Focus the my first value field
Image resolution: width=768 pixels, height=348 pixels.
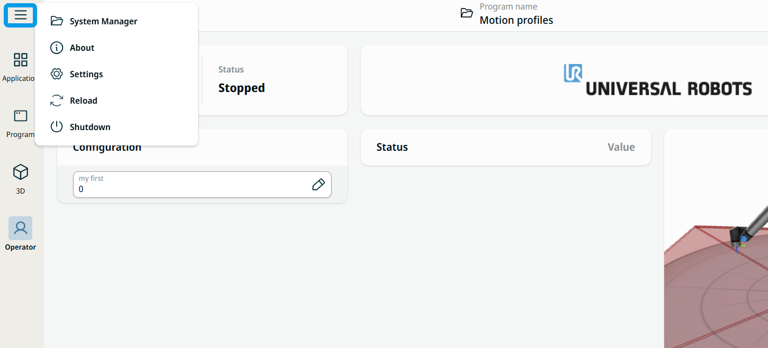tap(191, 189)
